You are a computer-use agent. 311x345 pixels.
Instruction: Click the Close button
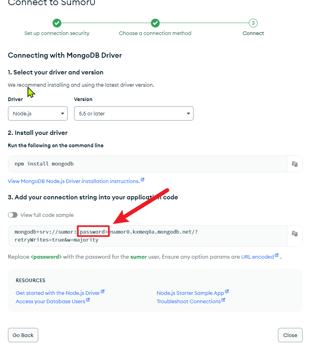290,335
